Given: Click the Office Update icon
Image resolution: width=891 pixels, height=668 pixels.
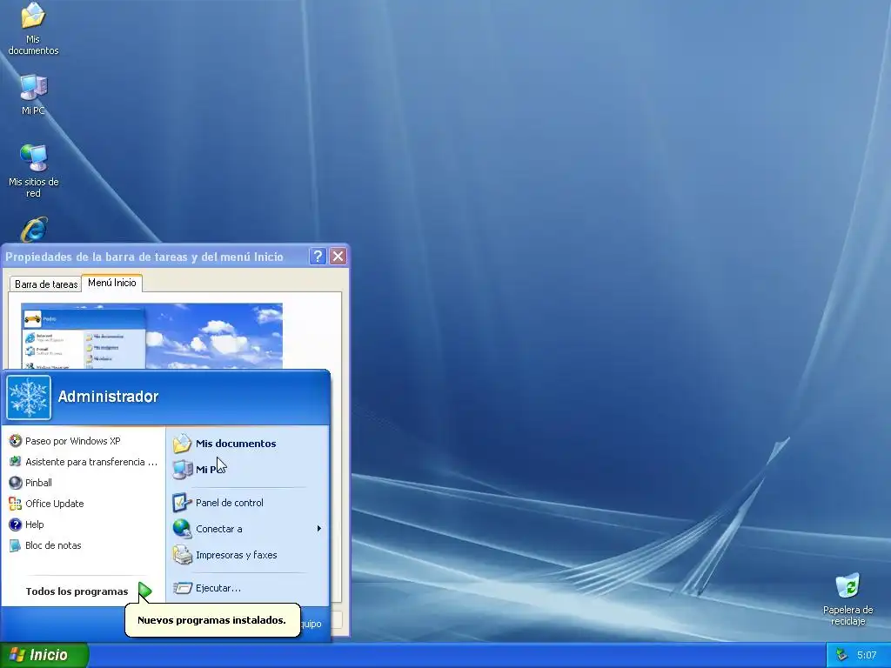Looking at the screenshot, I should coord(16,504).
